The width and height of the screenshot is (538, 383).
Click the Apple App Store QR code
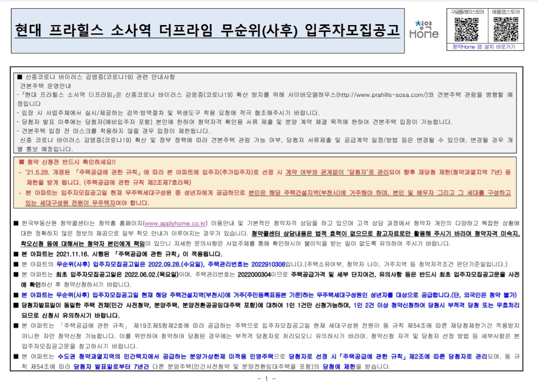coord(506,29)
